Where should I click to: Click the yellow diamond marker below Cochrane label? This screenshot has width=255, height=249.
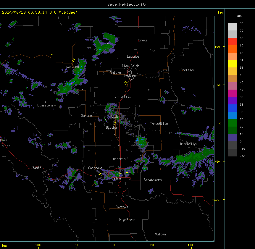101,174
